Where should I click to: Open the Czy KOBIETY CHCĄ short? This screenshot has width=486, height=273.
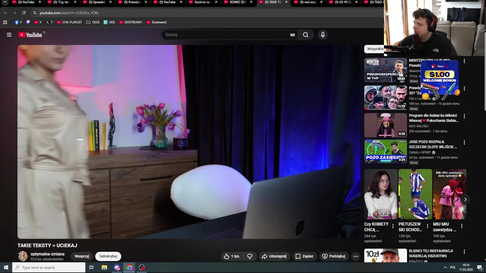pos(381,194)
